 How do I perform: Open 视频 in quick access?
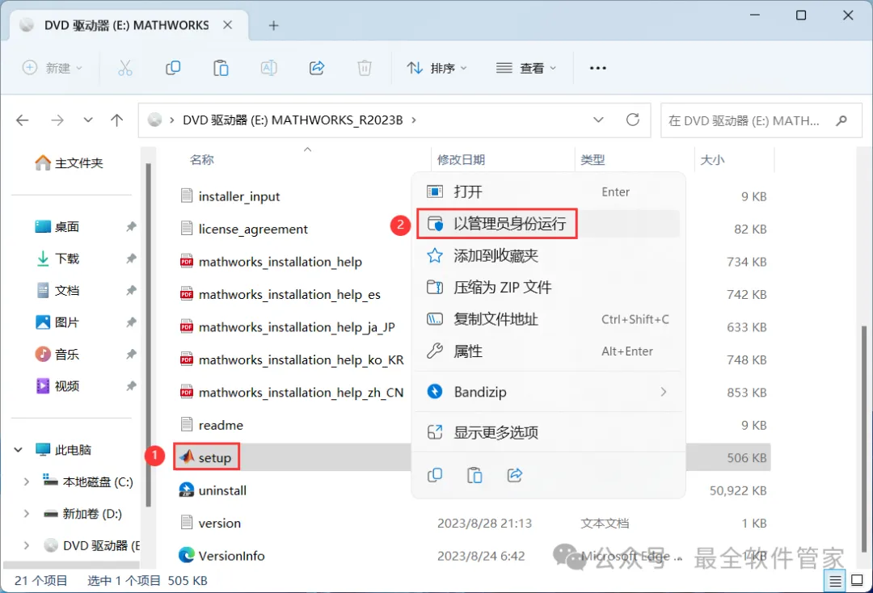[67, 386]
